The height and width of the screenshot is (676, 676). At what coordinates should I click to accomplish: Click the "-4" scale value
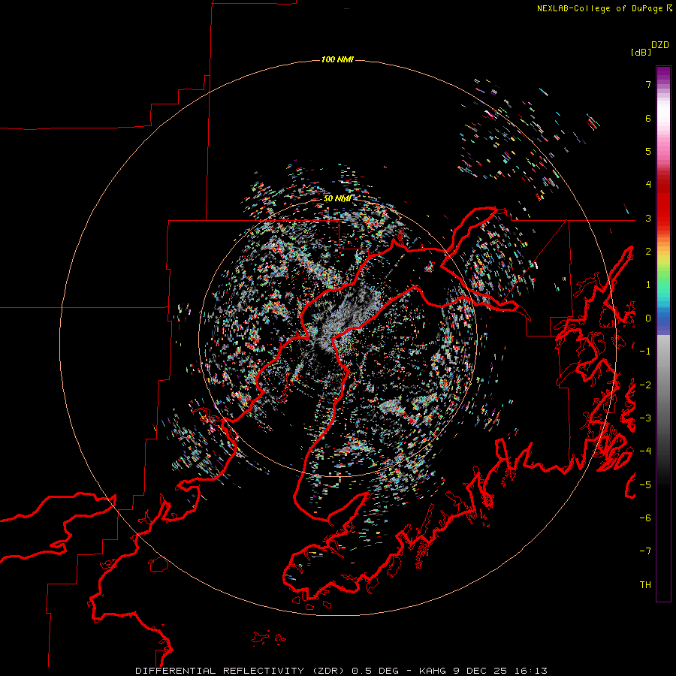(645, 451)
